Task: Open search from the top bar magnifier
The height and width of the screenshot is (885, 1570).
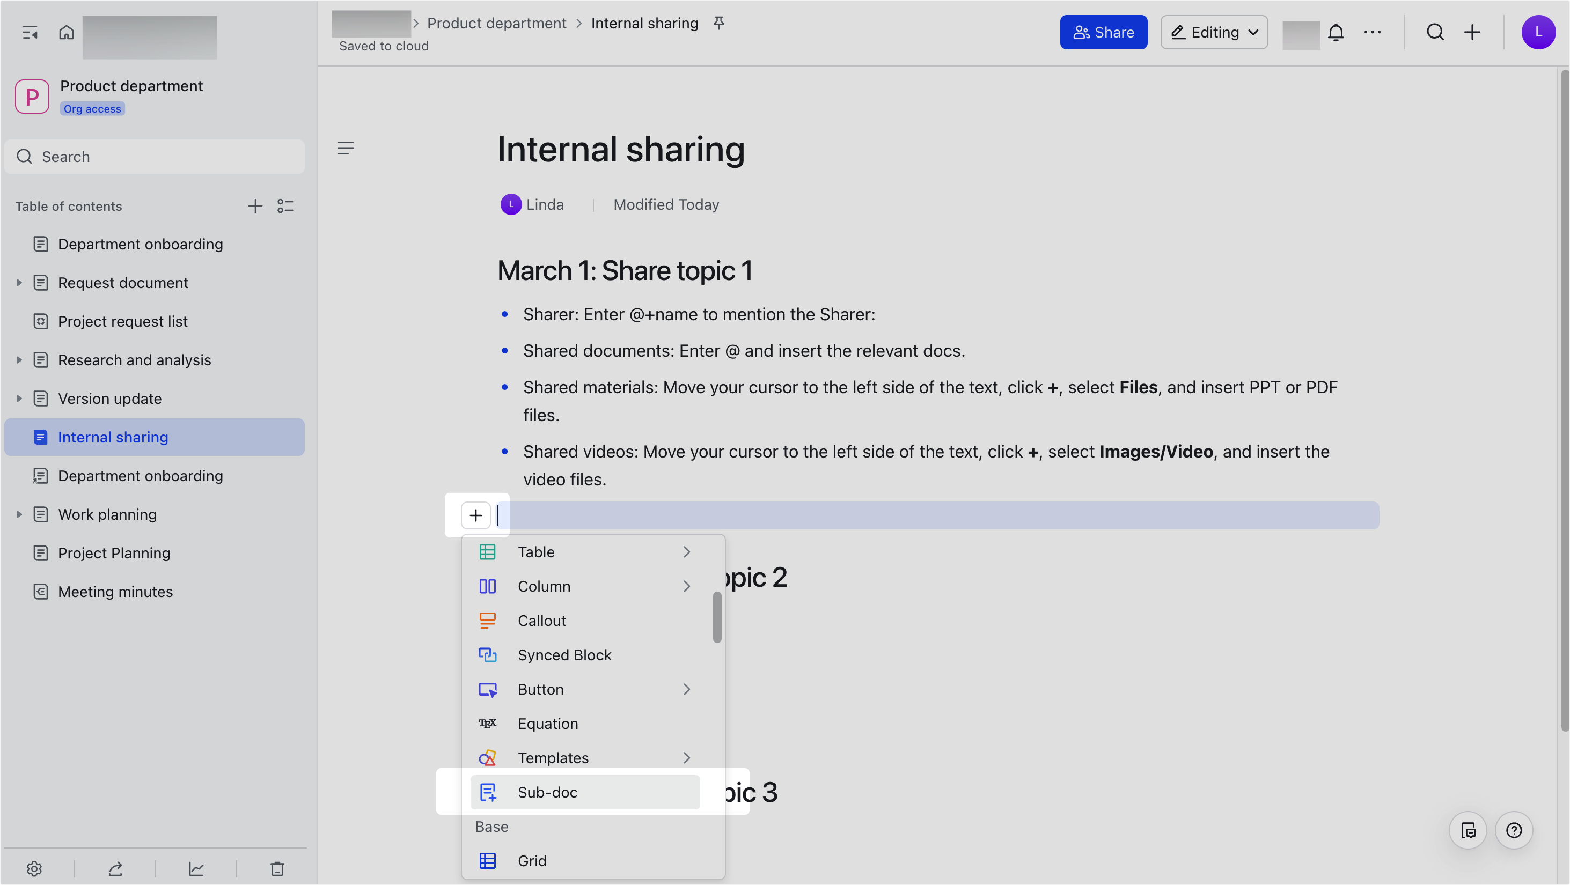Action: click(1435, 32)
